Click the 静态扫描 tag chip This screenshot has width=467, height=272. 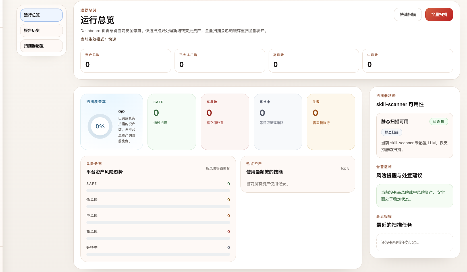tap(392, 132)
